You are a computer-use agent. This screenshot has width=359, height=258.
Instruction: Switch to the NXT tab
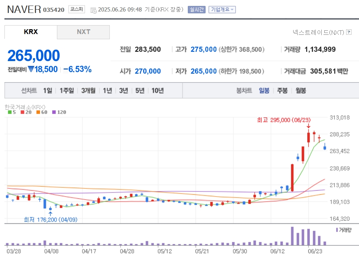point(83,32)
